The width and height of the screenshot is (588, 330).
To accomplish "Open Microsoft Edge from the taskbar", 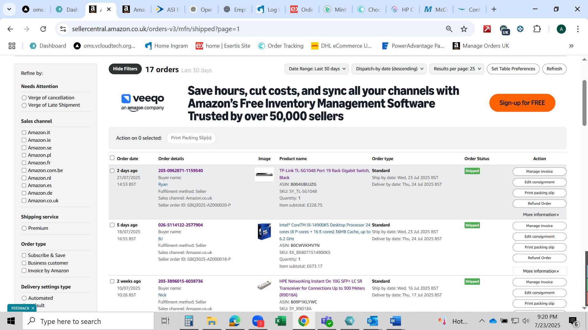I will click(235, 321).
